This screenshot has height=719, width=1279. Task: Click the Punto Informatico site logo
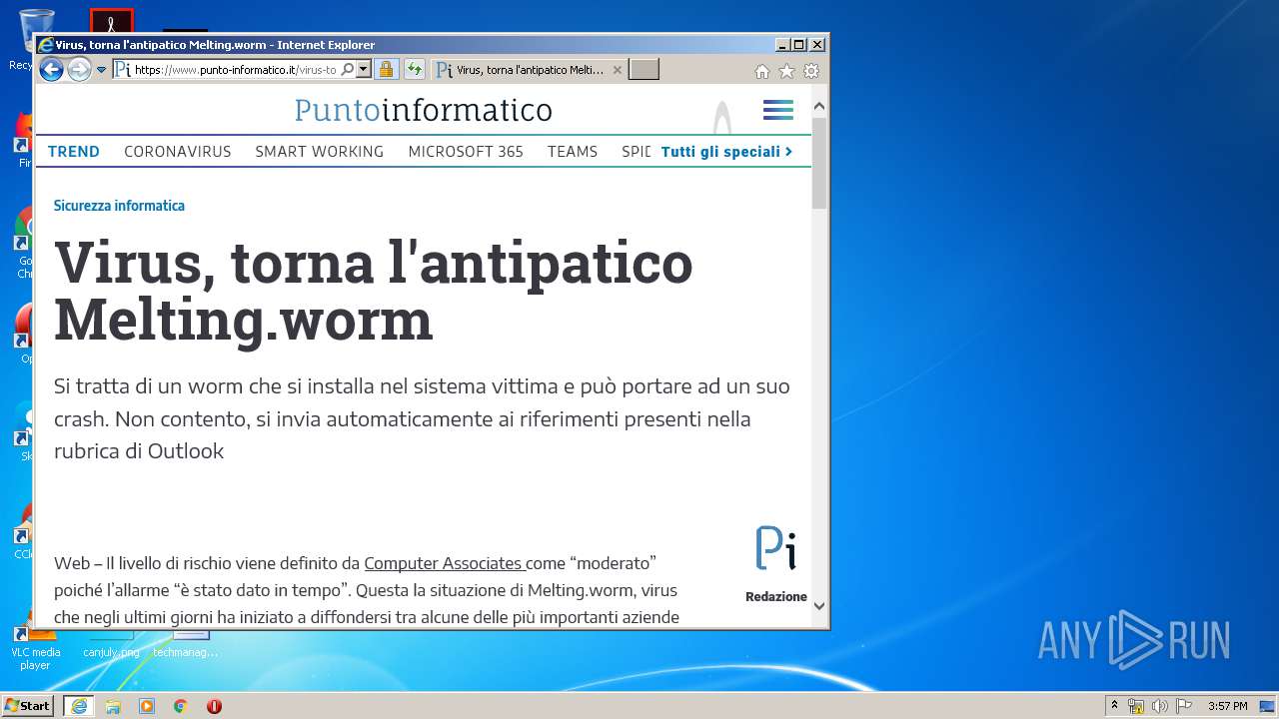tap(423, 110)
